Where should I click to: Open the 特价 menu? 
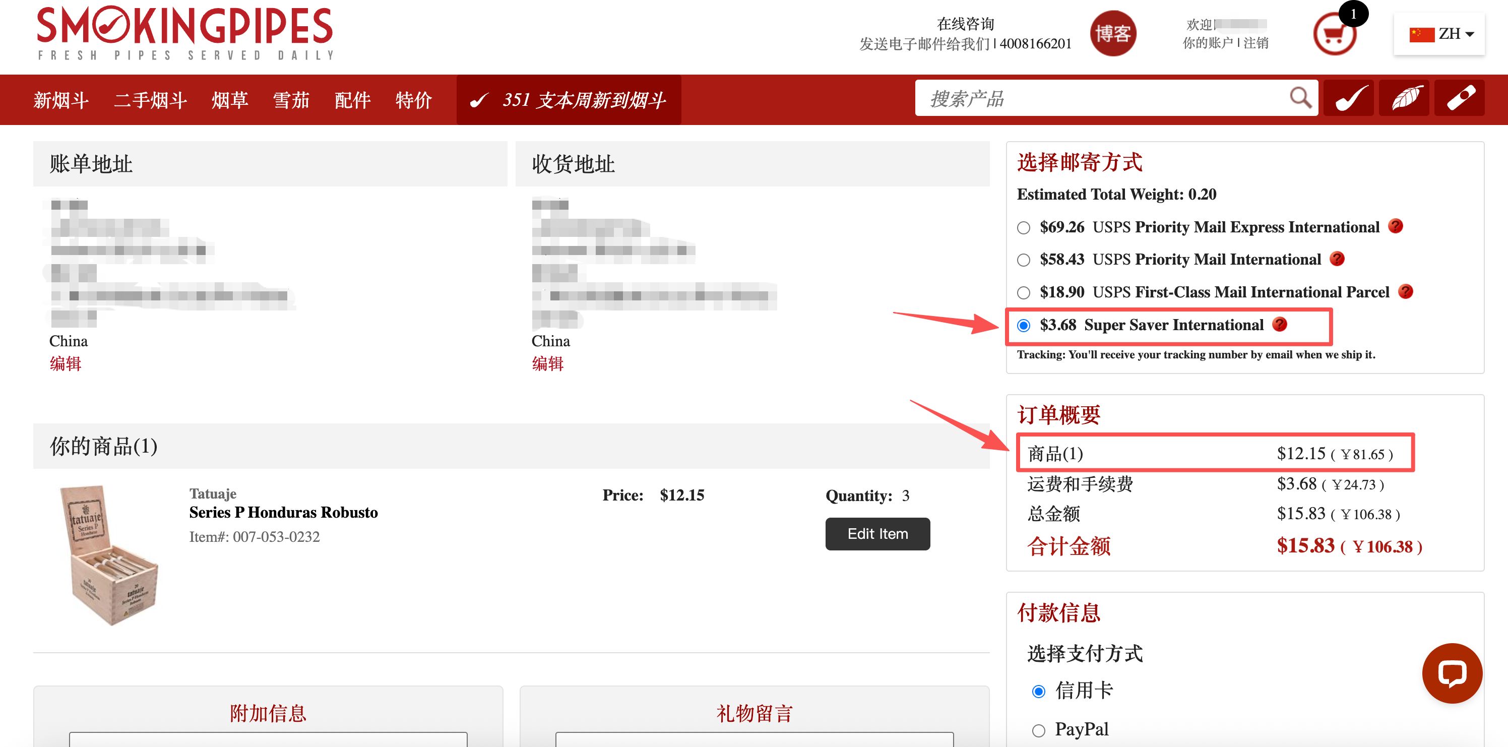[x=413, y=100]
